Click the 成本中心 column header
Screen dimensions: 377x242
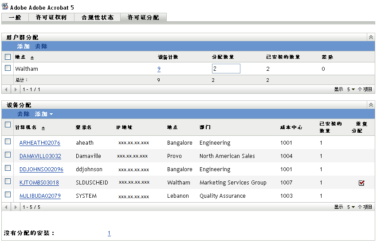tap(291, 127)
